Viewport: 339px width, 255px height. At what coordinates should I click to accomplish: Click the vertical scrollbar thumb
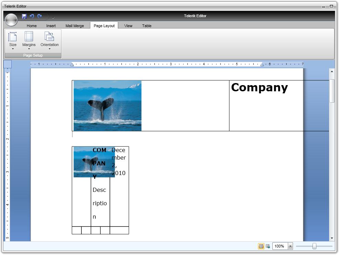pyautogui.click(x=332, y=91)
